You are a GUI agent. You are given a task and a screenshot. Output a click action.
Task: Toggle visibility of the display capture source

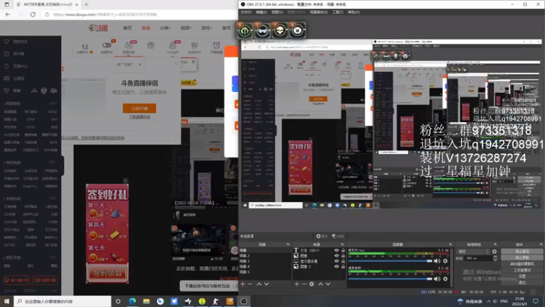point(337,261)
